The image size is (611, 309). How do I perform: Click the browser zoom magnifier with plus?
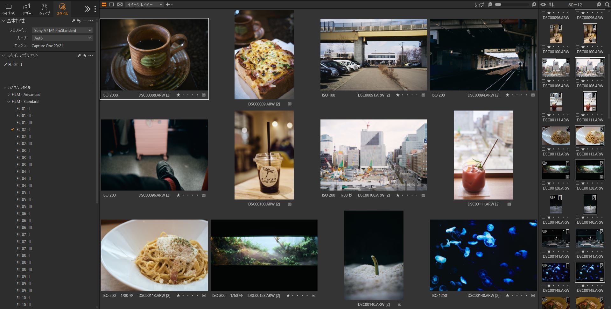click(x=599, y=4)
